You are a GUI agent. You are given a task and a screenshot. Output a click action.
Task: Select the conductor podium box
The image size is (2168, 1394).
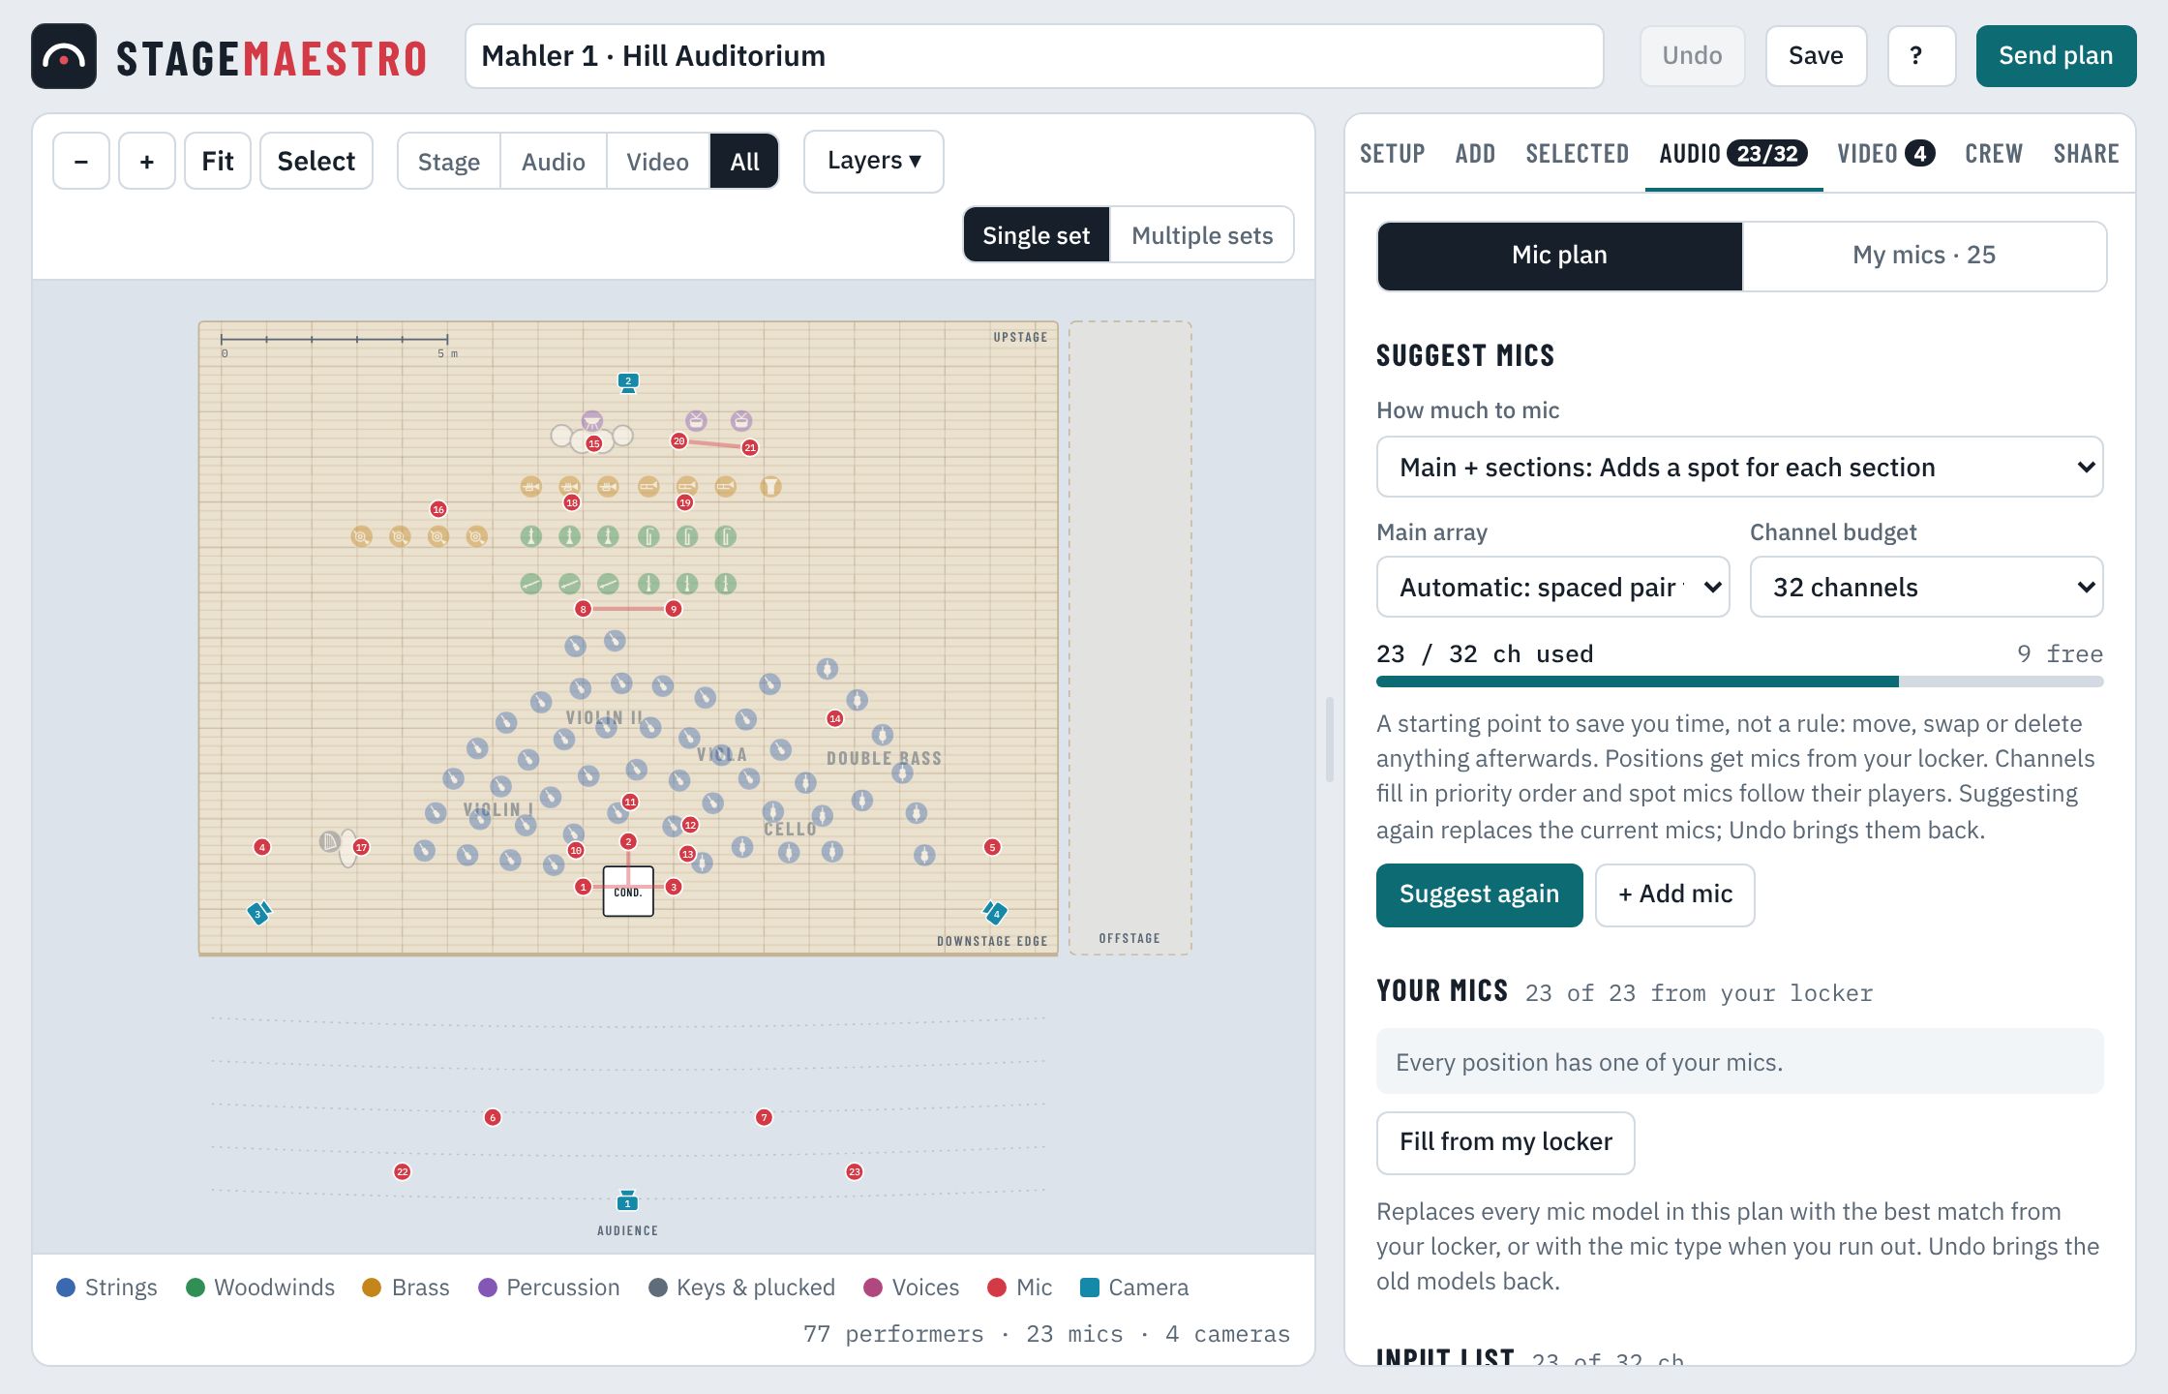coord(628,892)
